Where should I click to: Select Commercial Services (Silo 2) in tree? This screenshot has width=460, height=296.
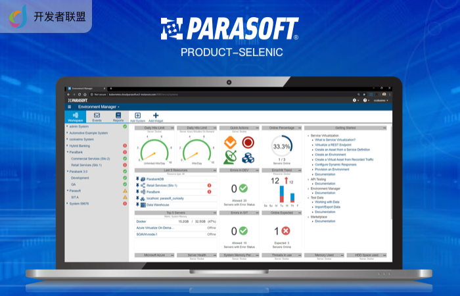pos(90,159)
